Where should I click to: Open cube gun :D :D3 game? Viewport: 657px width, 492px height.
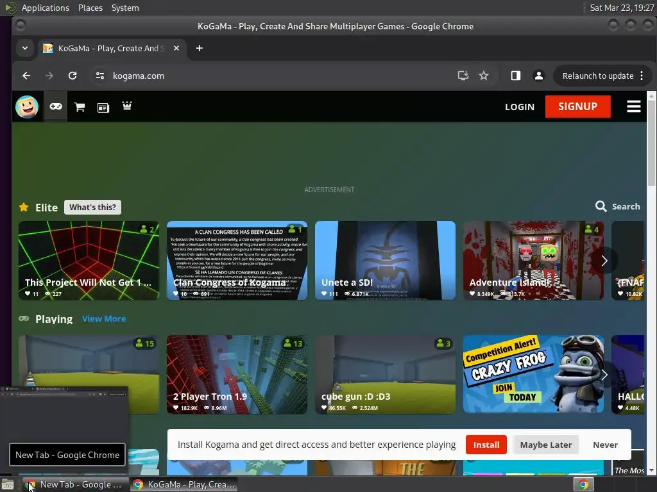(x=385, y=374)
